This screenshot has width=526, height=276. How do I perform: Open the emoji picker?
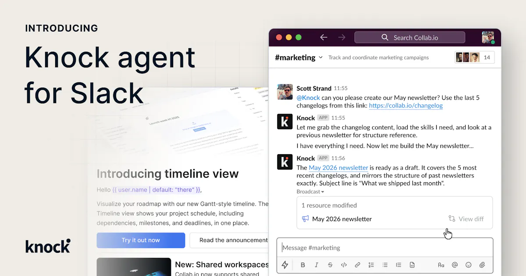coord(469,265)
